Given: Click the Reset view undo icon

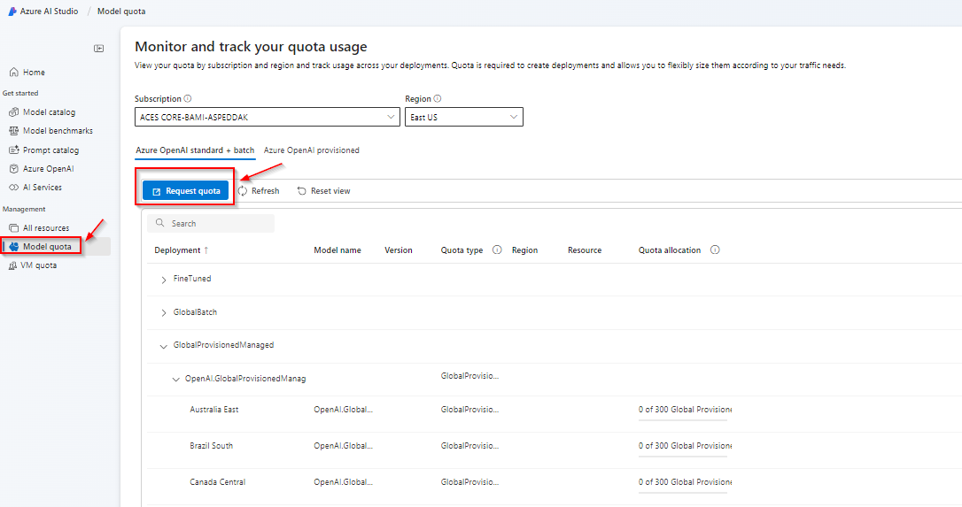Looking at the screenshot, I should (302, 191).
